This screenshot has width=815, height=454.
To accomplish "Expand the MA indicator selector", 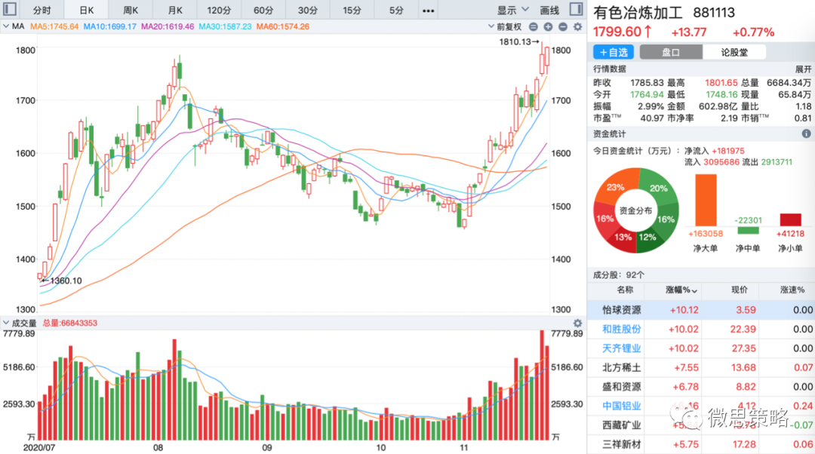I will pos(15,26).
